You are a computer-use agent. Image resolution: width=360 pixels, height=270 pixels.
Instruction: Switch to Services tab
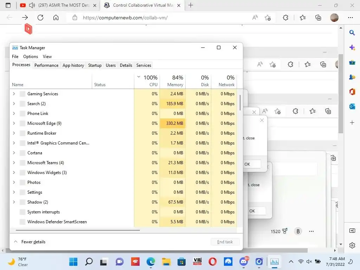[x=144, y=65]
